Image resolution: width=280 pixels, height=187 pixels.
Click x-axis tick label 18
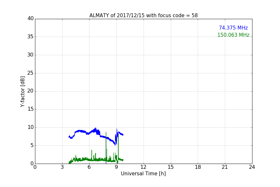198,167
